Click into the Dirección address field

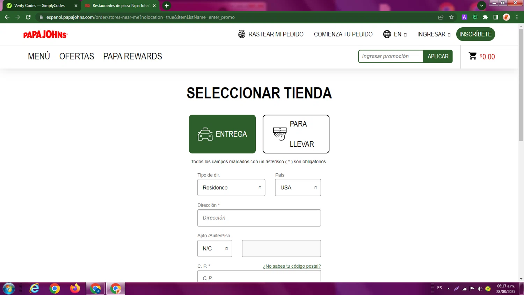tap(259, 218)
